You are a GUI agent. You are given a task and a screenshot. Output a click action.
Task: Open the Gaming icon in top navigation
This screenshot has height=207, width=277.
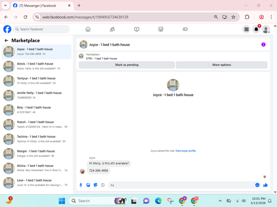[185, 29]
